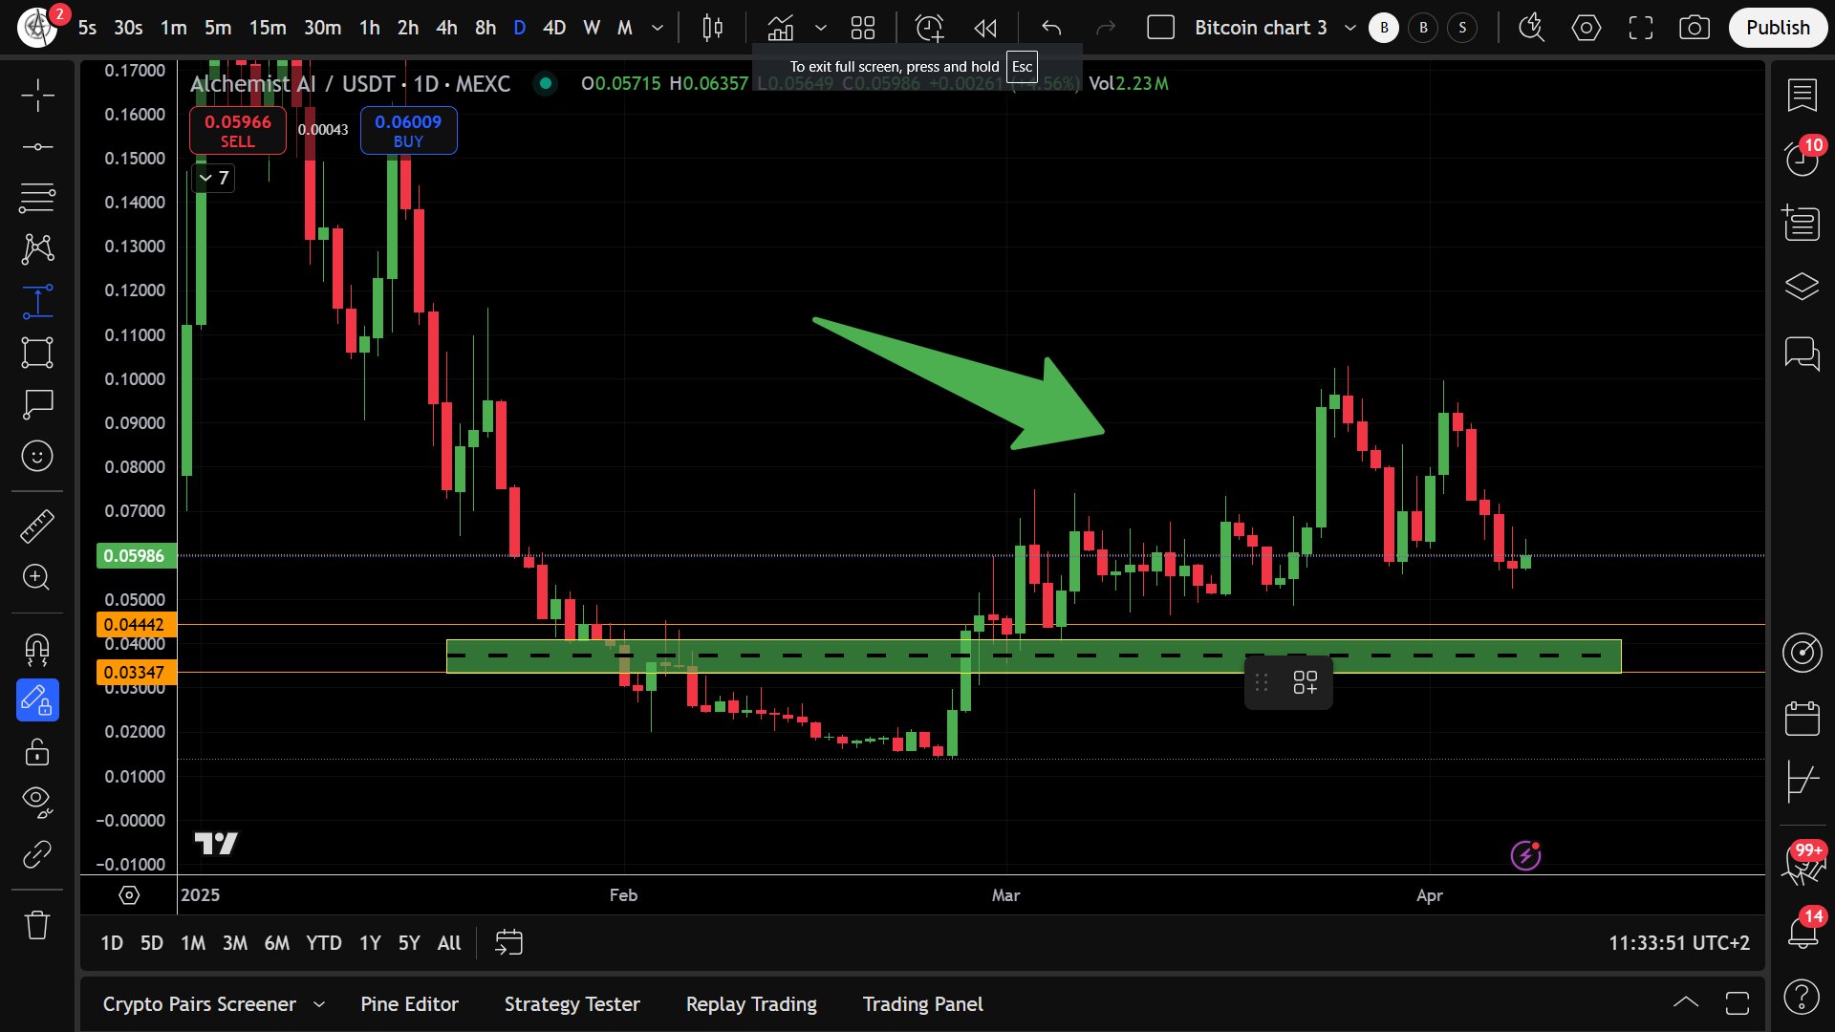The height and width of the screenshot is (1032, 1835).
Task: Toggle the hide all drawings eye icon
Action: (x=37, y=800)
